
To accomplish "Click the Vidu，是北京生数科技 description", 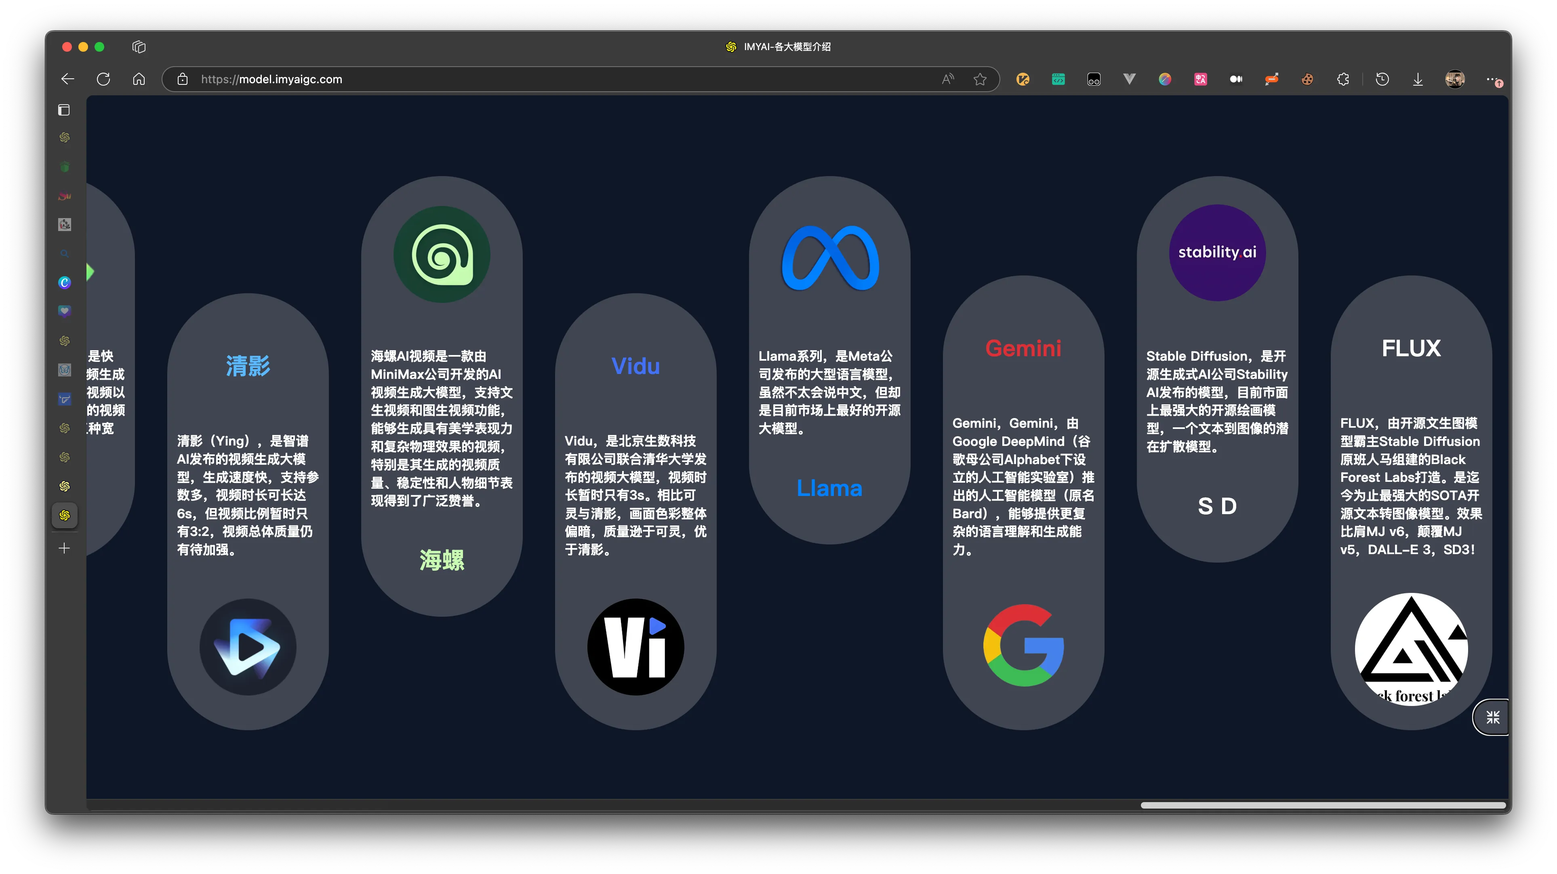I will click(x=636, y=495).
